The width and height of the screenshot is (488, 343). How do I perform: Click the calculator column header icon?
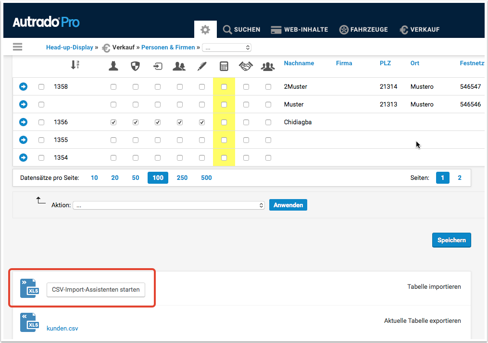224,67
